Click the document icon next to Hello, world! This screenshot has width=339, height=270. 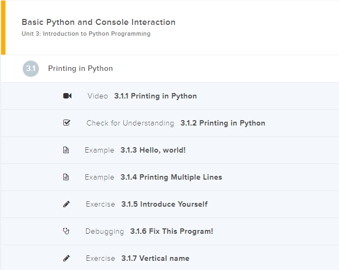tap(67, 150)
